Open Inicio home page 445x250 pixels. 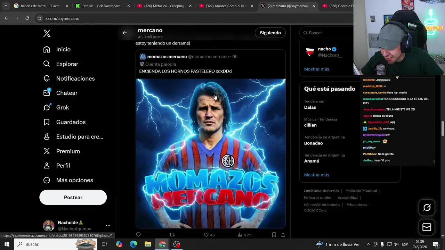click(x=57, y=49)
